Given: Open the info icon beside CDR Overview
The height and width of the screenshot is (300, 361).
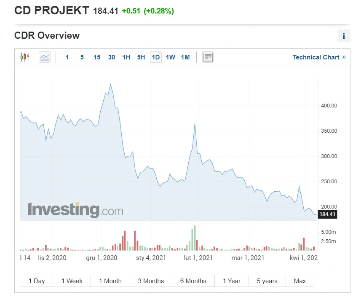Looking at the screenshot, I should (344, 36).
